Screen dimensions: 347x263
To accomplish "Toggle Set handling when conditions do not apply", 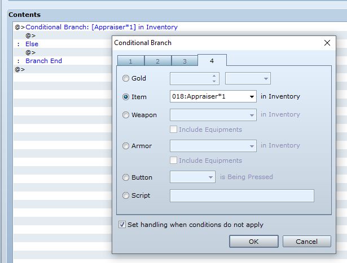I will pos(122,225).
